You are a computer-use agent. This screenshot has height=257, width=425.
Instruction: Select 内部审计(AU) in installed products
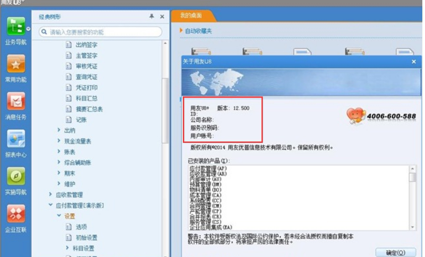(205, 179)
